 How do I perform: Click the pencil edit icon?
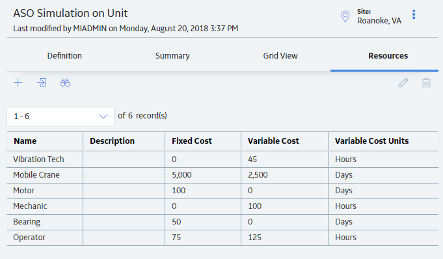[x=403, y=83]
